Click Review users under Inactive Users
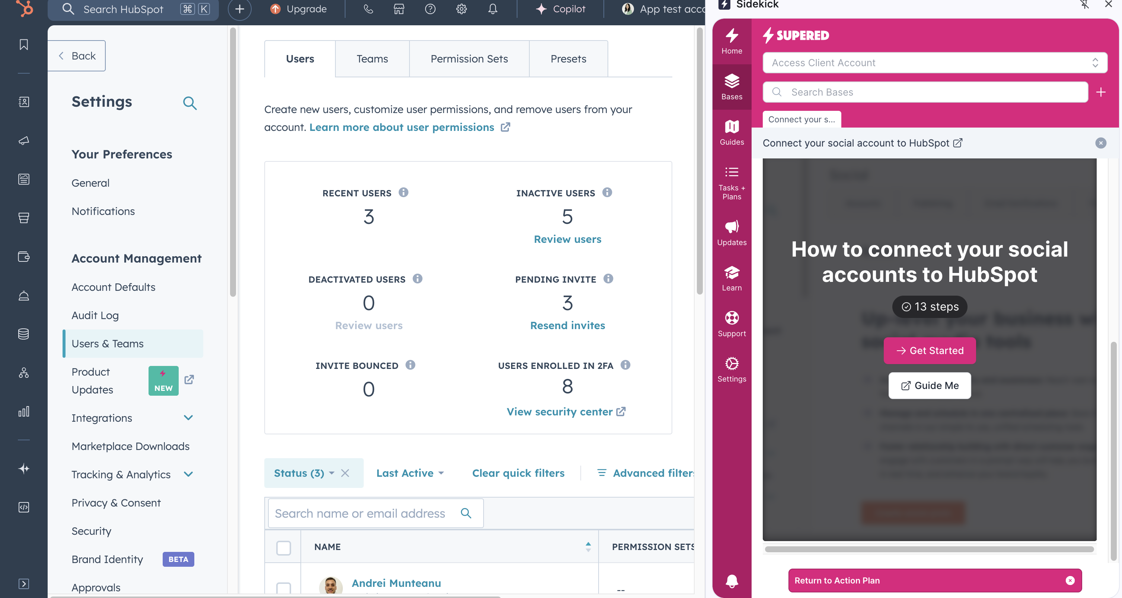1122x598 pixels. pyautogui.click(x=567, y=239)
